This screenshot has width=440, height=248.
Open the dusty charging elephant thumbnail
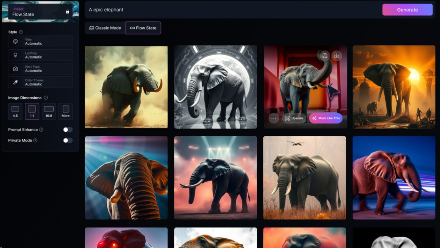point(126,87)
